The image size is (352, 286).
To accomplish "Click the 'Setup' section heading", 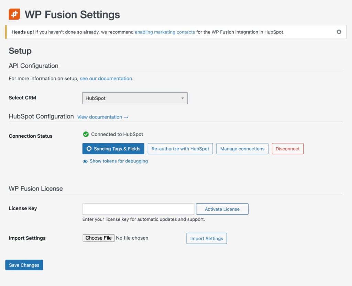I will 20,51.
